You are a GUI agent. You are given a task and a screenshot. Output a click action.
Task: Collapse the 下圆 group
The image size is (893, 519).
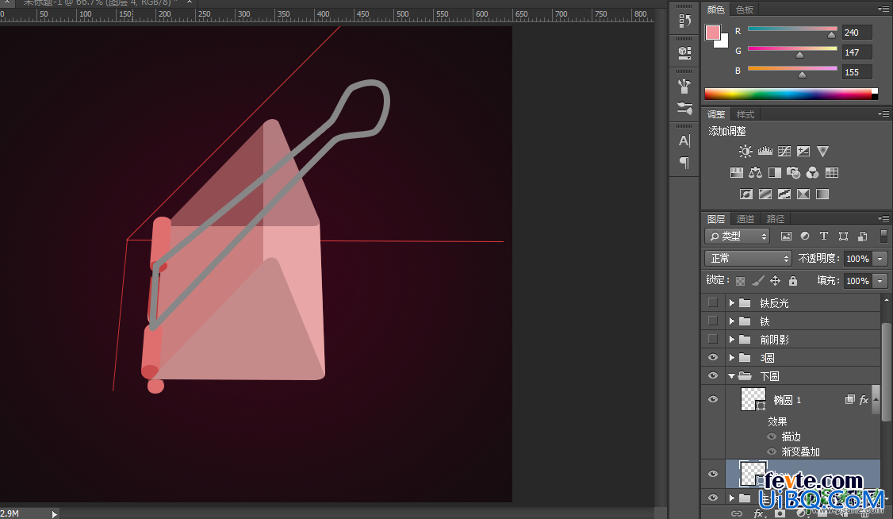tap(731, 376)
